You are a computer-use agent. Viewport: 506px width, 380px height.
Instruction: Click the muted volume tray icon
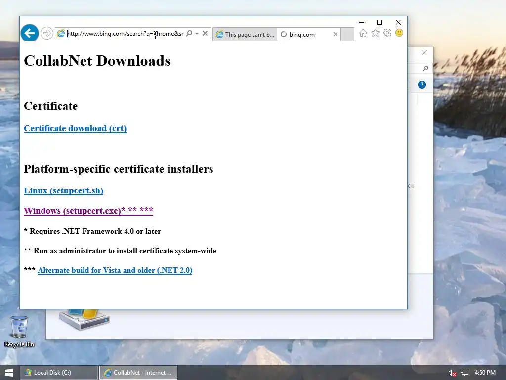(452, 373)
